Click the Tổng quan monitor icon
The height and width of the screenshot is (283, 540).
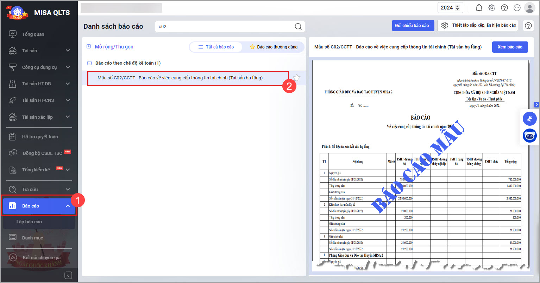(13, 34)
